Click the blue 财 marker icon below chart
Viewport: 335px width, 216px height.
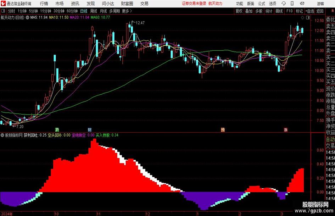pyautogui.click(x=90, y=129)
